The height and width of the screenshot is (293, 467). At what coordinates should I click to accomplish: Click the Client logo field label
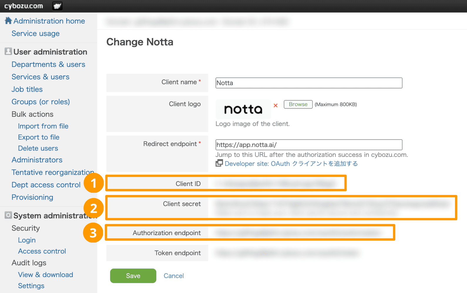click(185, 104)
